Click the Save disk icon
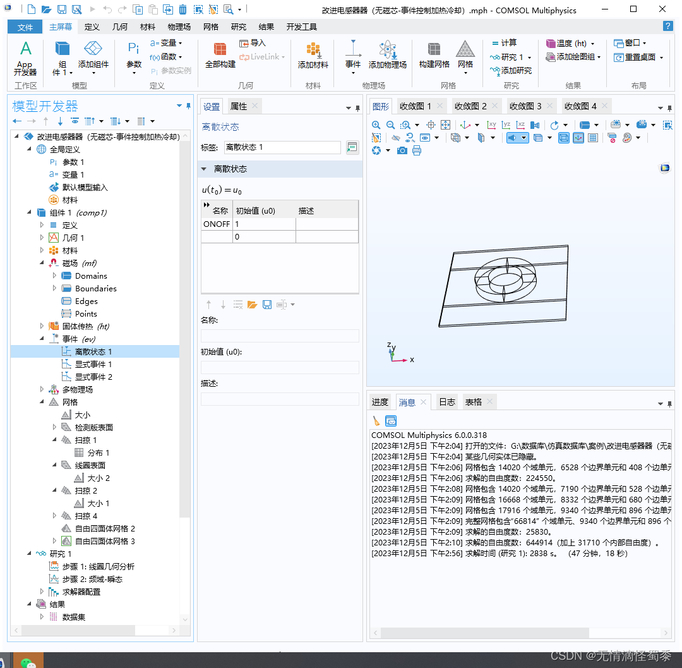The image size is (682, 668). click(x=62, y=9)
